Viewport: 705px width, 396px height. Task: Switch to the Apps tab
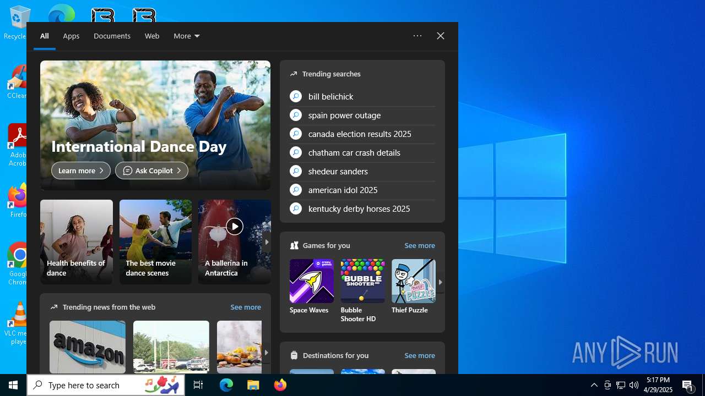(x=71, y=36)
